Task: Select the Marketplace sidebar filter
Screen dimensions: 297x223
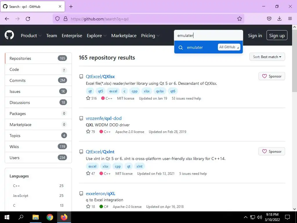Action: click(38, 124)
